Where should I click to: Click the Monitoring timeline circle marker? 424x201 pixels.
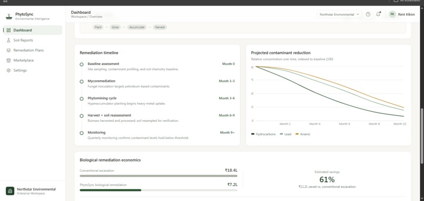pos(82,133)
